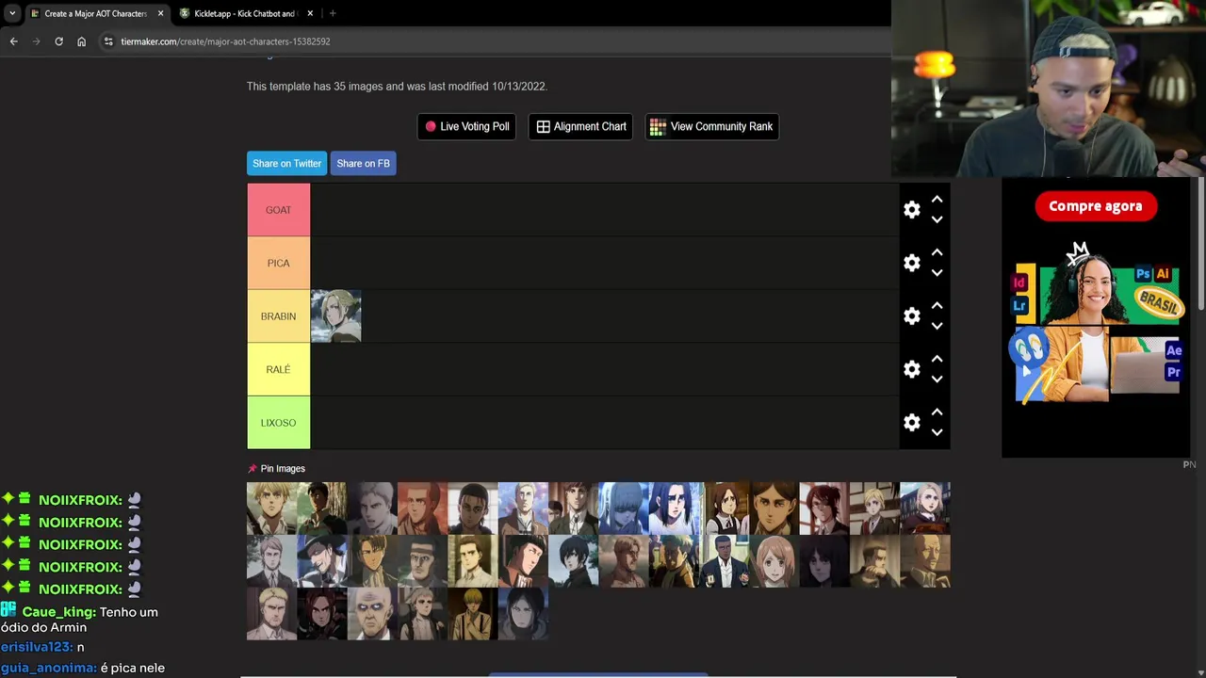Pick the last character image in top pool row
Viewport: 1206px width, 678px height.
coord(924,508)
